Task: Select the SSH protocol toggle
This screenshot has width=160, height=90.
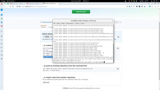Action: pyautogui.click(x=51, y=37)
